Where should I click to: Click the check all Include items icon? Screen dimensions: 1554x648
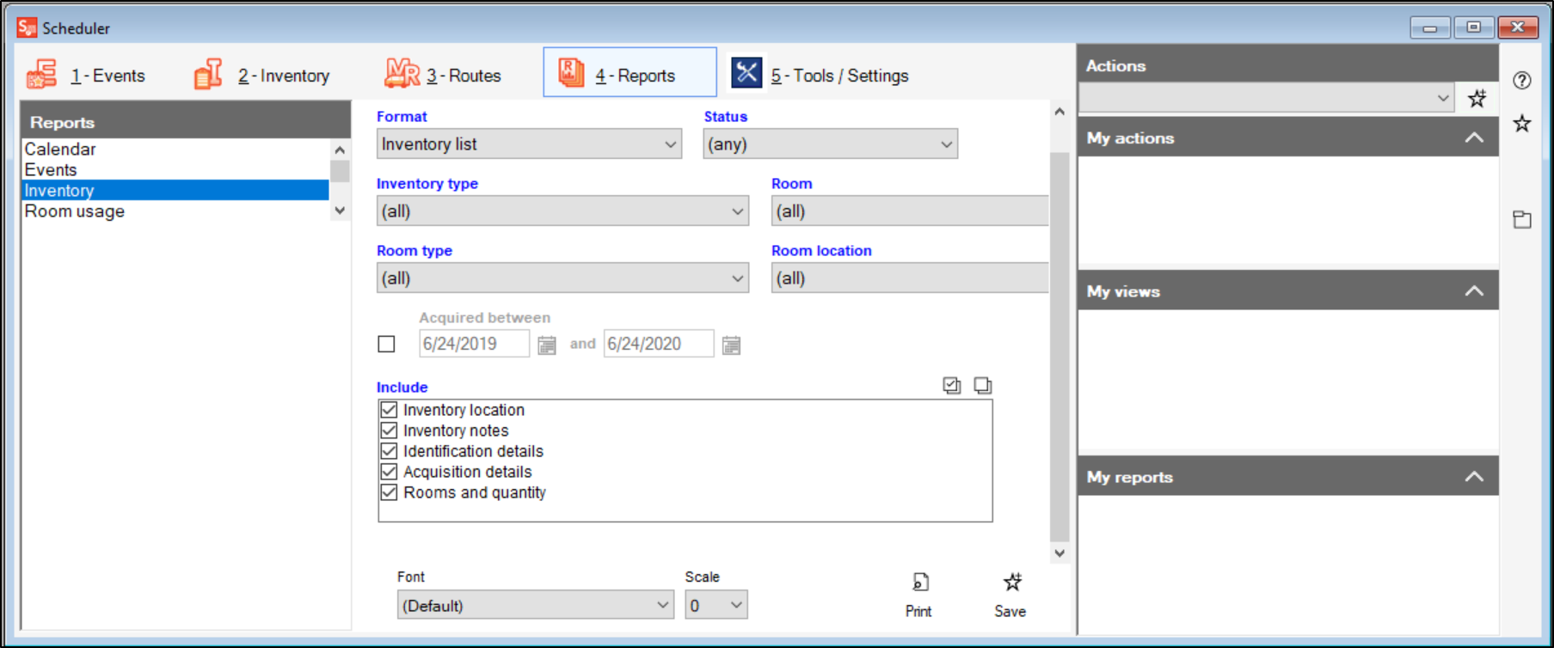point(951,386)
